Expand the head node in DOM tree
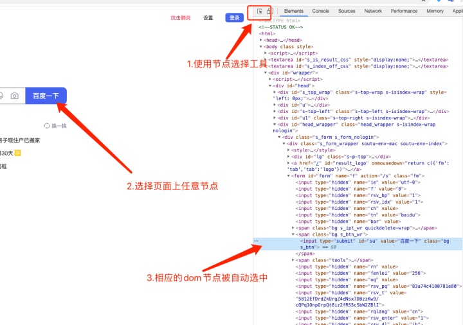Image resolution: width=463 pixels, height=325 pixels. click(x=260, y=40)
